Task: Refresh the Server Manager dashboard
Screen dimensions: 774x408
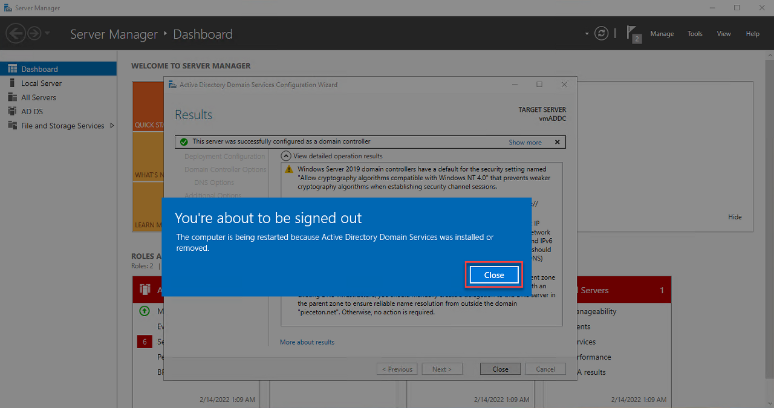Action: (601, 33)
